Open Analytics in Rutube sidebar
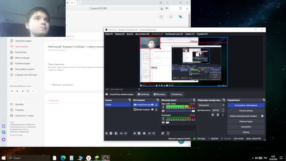The height and width of the screenshot is (161, 286). point(19,52)
